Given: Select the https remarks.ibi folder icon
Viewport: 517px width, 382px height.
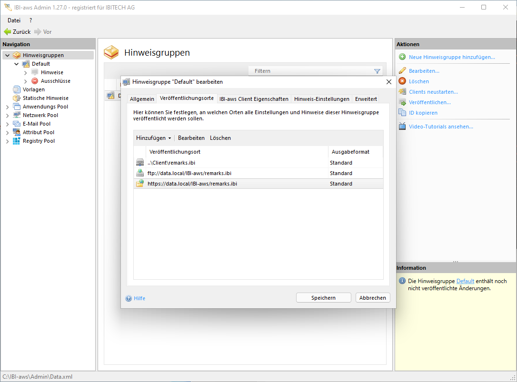Looking at the screenshot, I should pos(139,184).
